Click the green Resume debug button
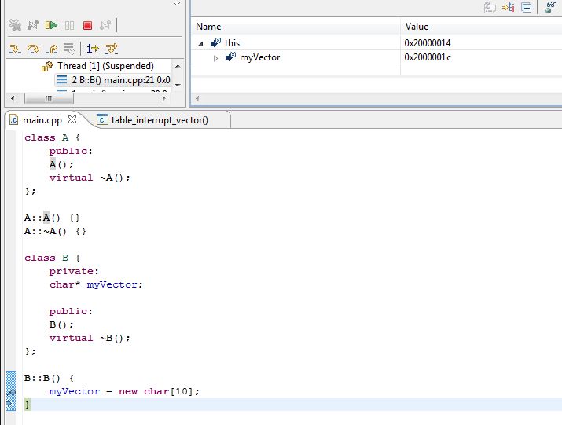The height and width of the screenshot is (425, 562). [51, 26]
